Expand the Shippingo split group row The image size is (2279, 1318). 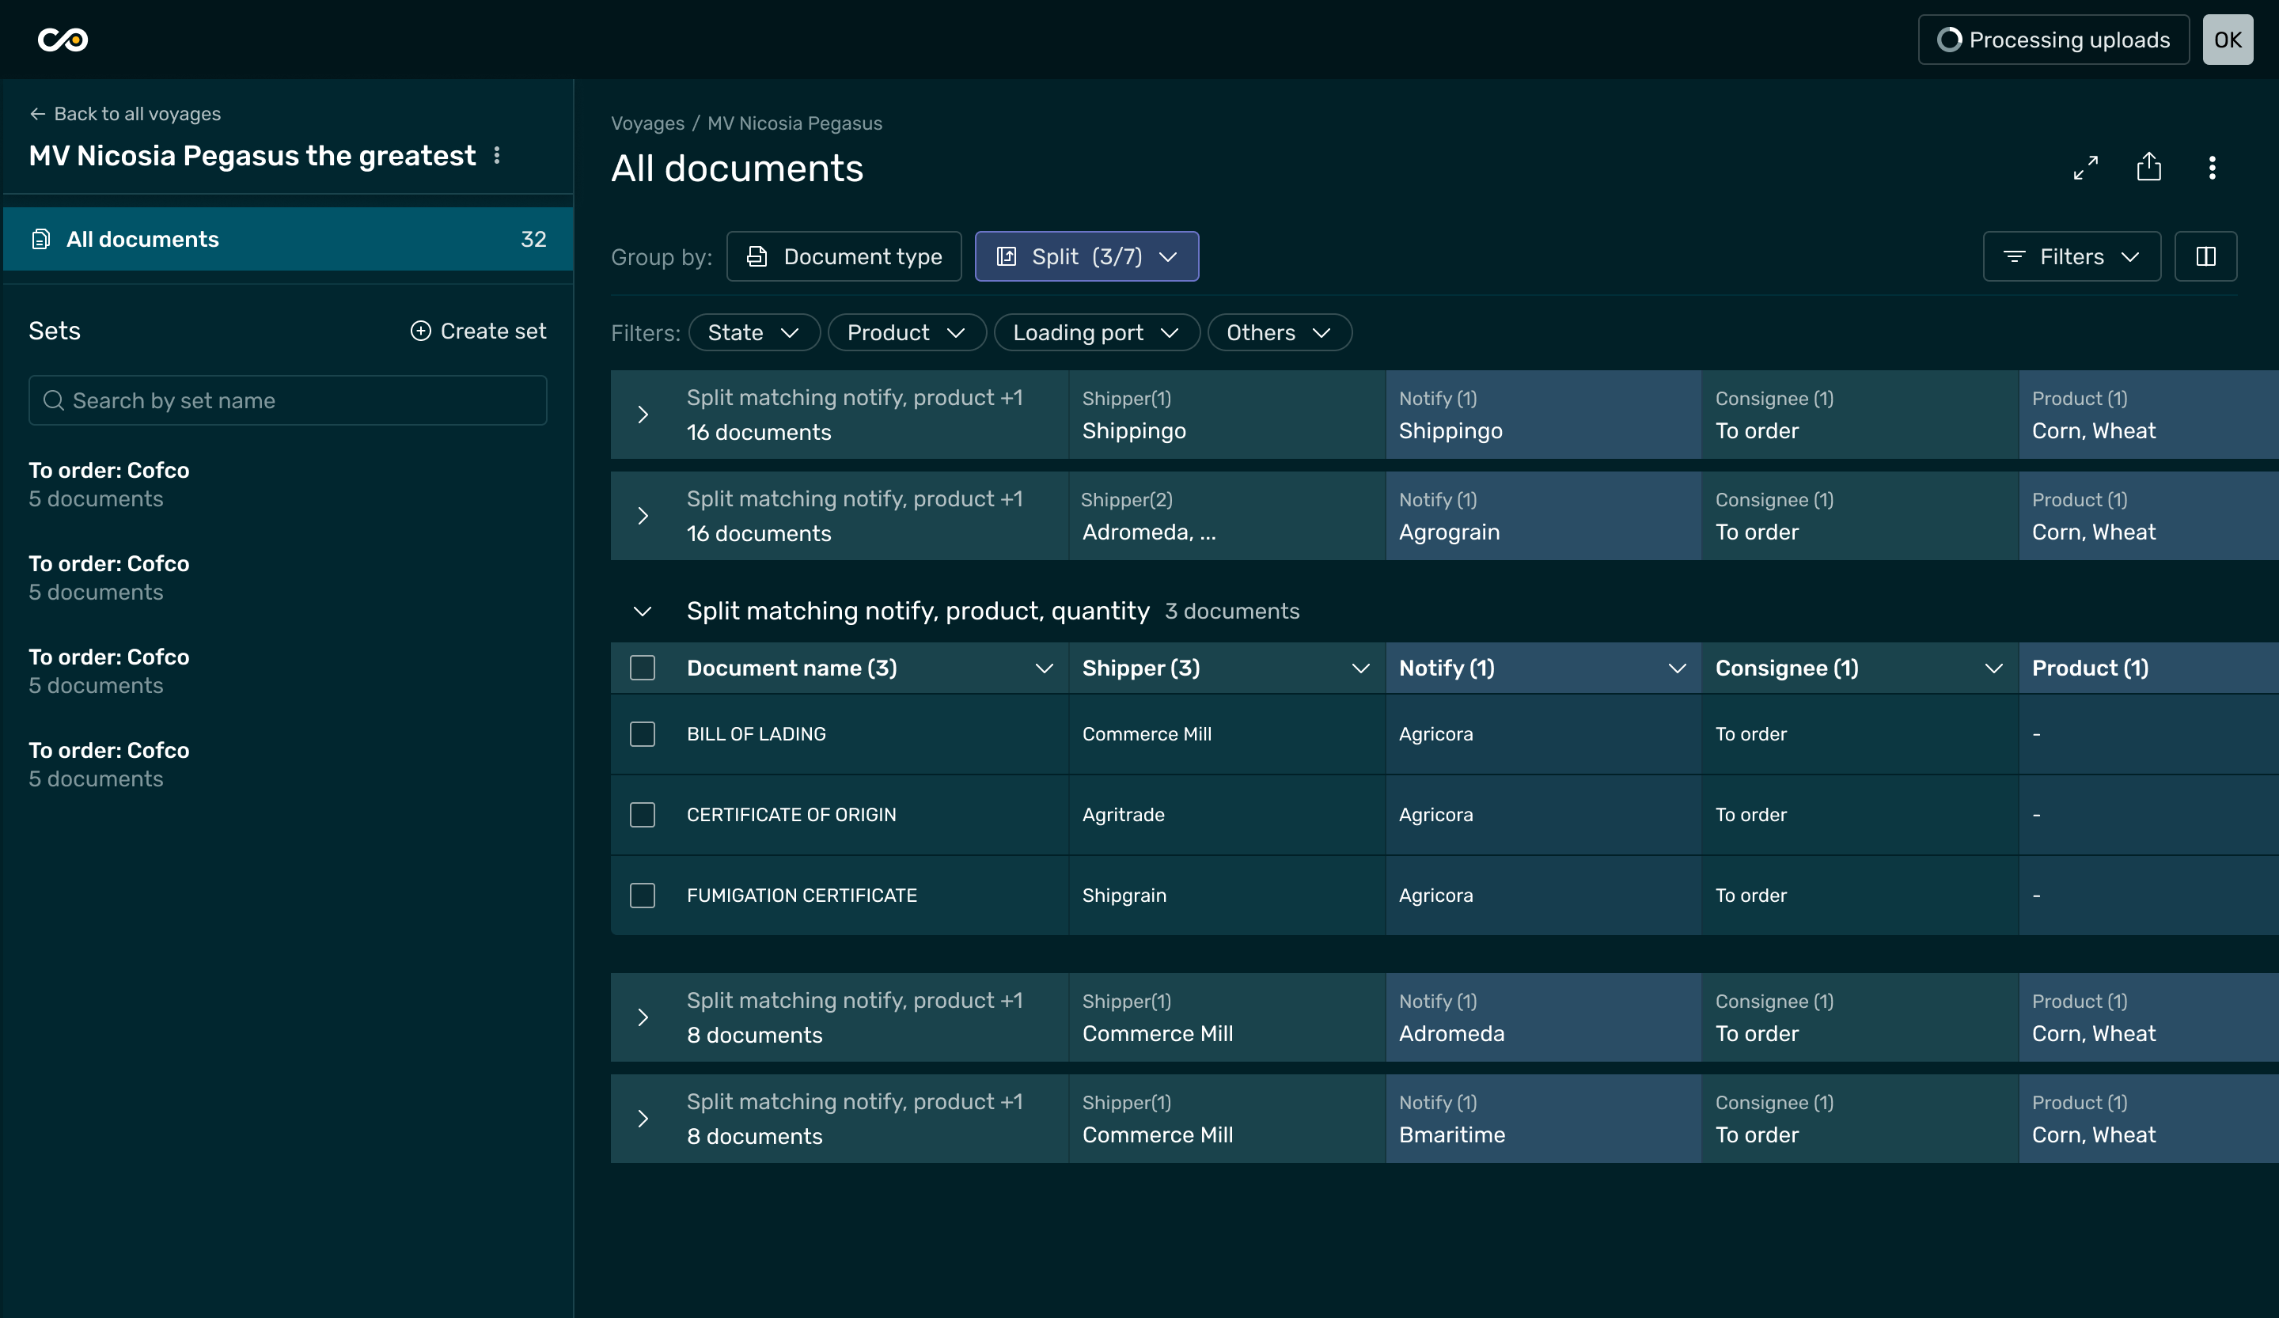643,415
